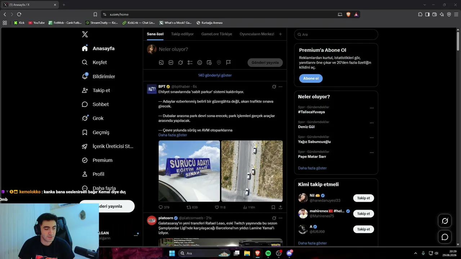The height and width of the screenshot is (259, 461).
Task: Click Abone ol premium button
Action: point(311,78)
